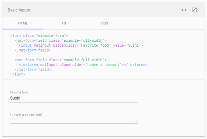Click the textarea resize handle

pyautogui.click(x=136, y=121)
